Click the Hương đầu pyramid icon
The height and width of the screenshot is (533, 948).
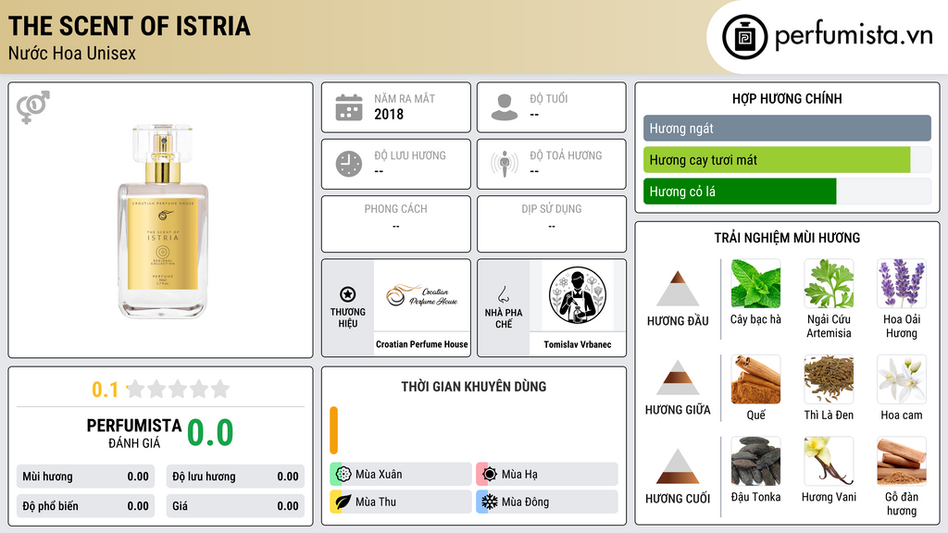678,289
